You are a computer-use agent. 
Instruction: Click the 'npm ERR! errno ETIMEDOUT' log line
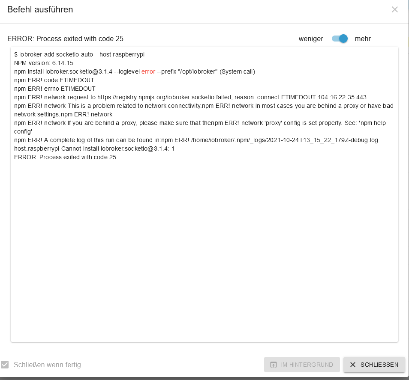tap(55, 89)
